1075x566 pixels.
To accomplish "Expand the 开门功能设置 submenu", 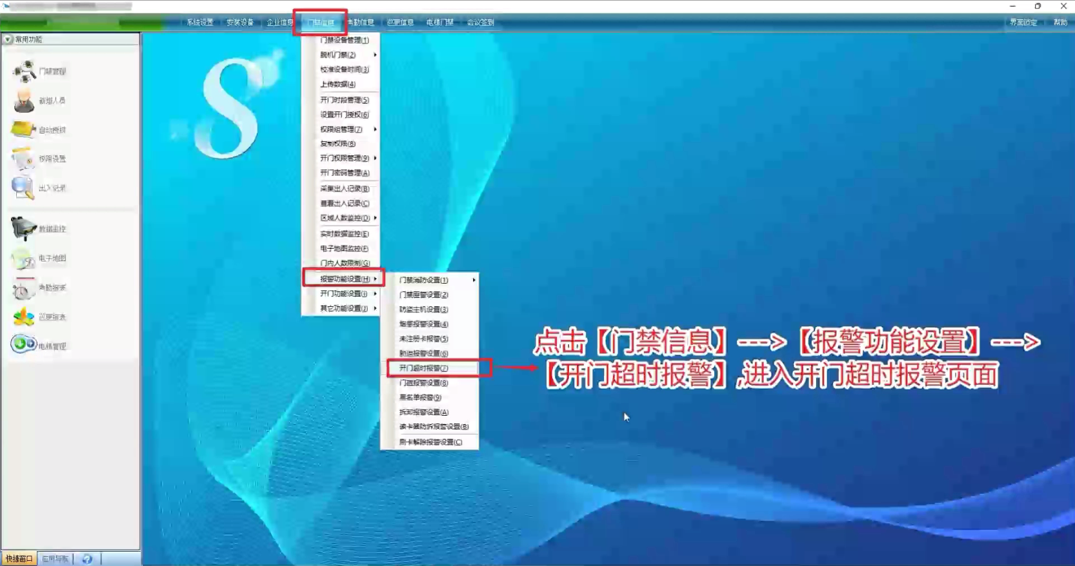I will click(x=344, y=294).
